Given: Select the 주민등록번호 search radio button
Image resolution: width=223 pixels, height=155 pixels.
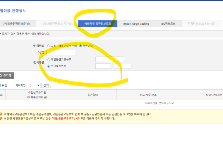Looking at the screenshot, I should 49,66.
